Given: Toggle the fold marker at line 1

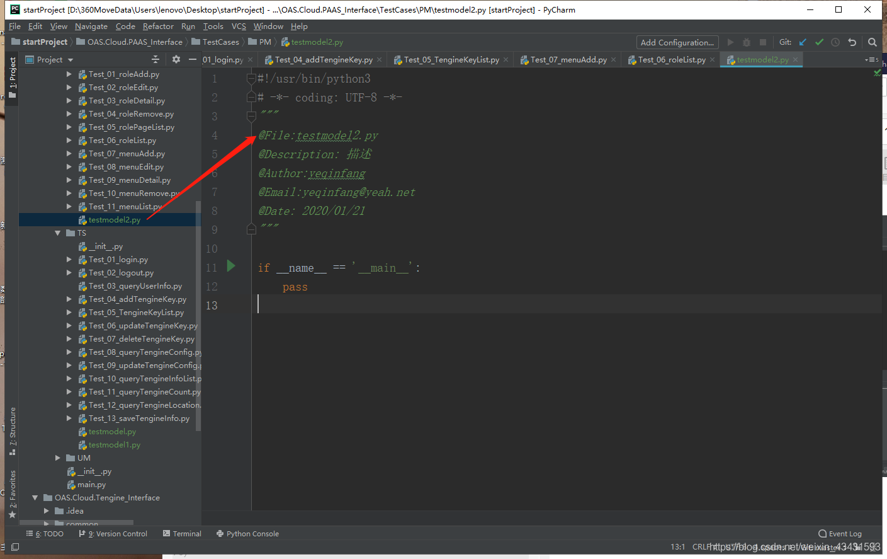Looking at the screenshot, I should coord(251,78).
